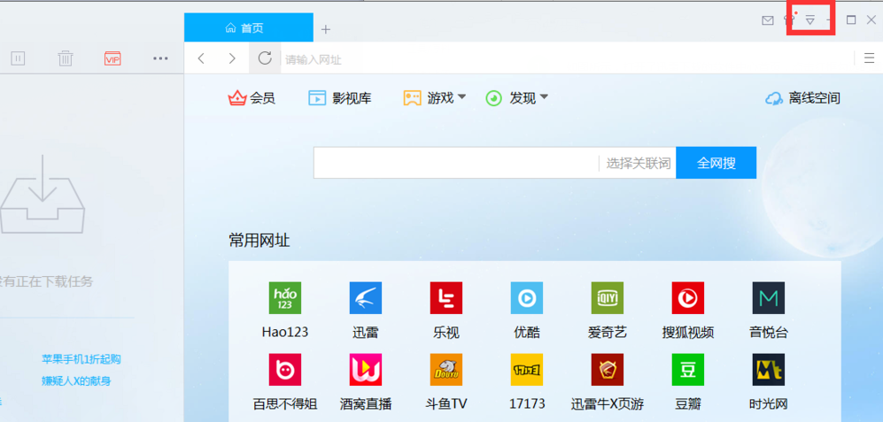
Task: Open the 音悦台 site icon
Action: 768,297
